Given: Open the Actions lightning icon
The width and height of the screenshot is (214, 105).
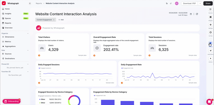Looking at the screenshot, I should (x=211, y=59).
